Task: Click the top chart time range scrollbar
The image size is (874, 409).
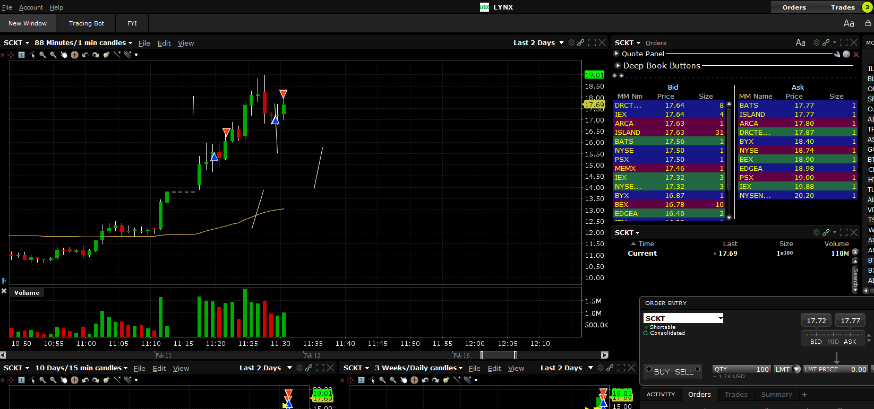Action: [304, 355]
